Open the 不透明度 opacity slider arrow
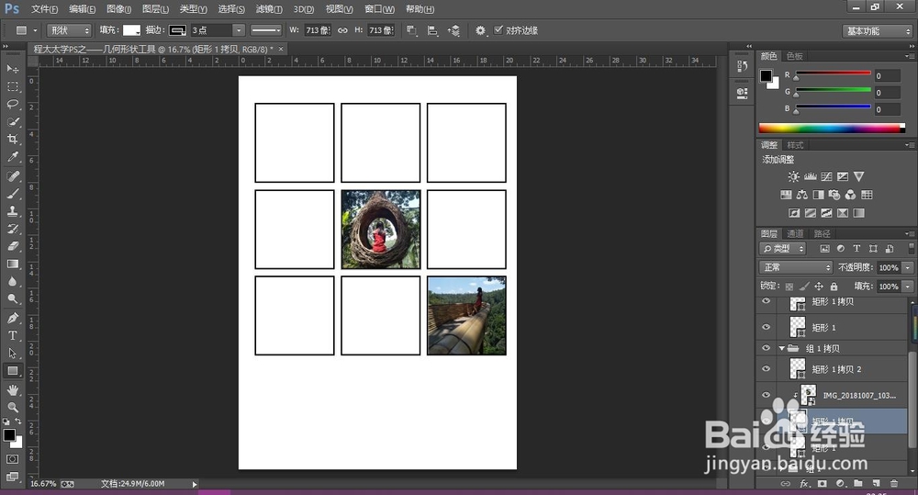 [908, 267]
